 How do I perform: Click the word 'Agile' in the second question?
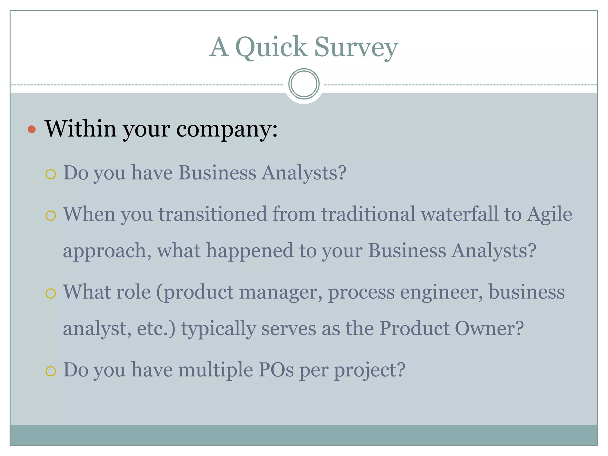point(550,214)
